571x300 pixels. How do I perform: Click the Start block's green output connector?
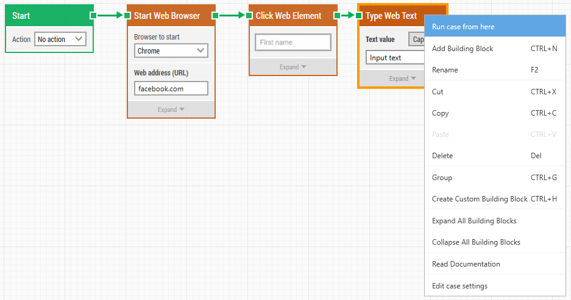pos(93,15)
